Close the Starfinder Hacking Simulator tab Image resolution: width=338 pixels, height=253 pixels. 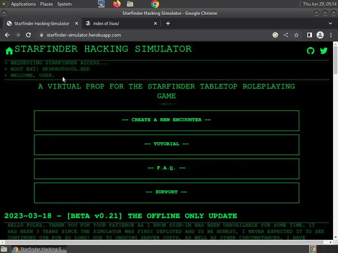(x=77, y=23)
